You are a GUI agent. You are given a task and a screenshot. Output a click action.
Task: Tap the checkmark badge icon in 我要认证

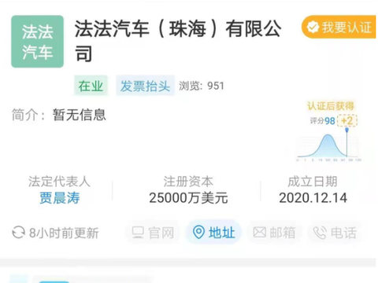(313, 27)
